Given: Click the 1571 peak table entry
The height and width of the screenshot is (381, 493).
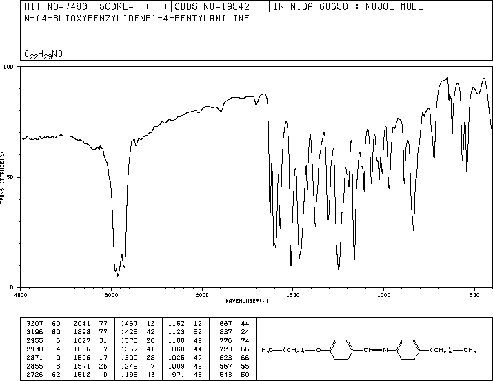Looking at the screenshot, I should (82, 366).
